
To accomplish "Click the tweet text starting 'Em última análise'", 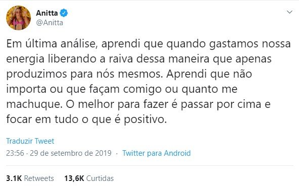I will click(148, 82).
